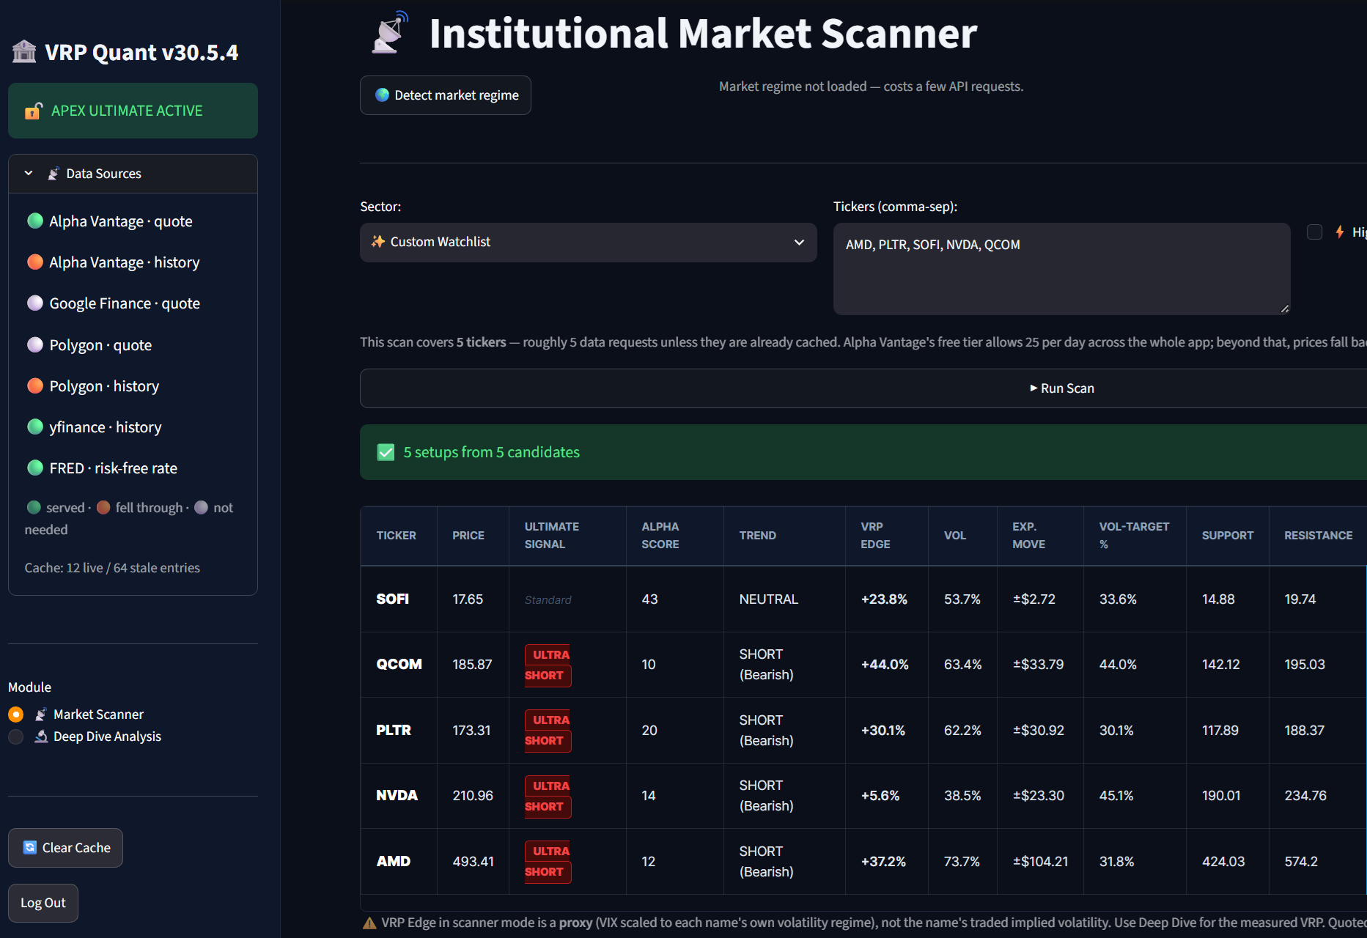Click the microscope icon for Deep Dive Analysis
The image size is (1367, 938).
tap(41, 736)
